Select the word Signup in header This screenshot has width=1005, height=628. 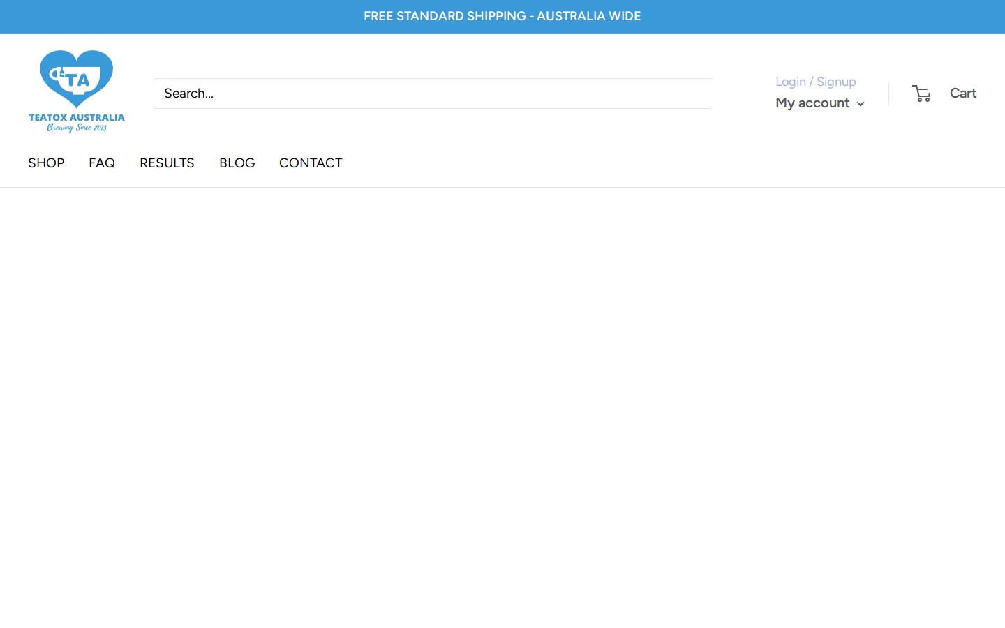coord(836,82)
